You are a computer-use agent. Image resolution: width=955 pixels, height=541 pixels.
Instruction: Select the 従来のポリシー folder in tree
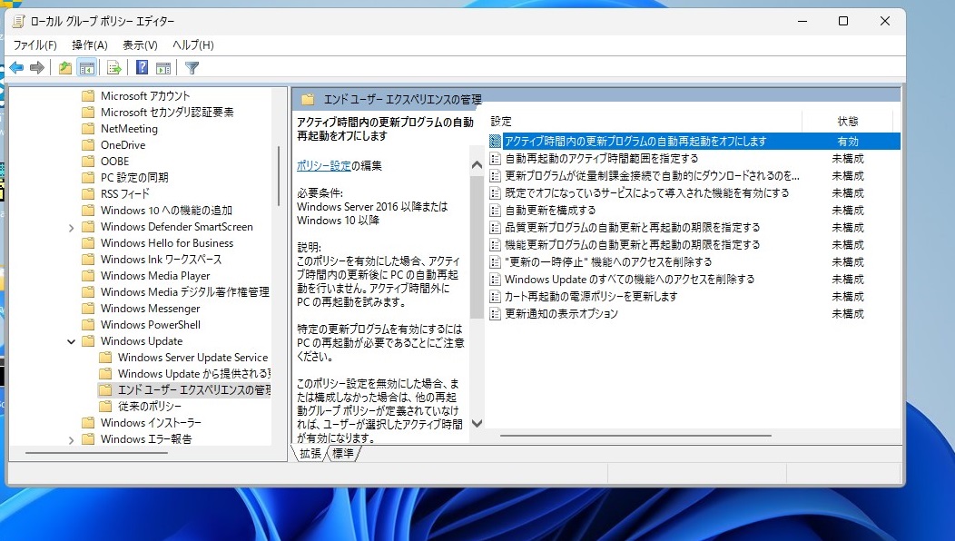pyautogui.click(x=149, y=407)
